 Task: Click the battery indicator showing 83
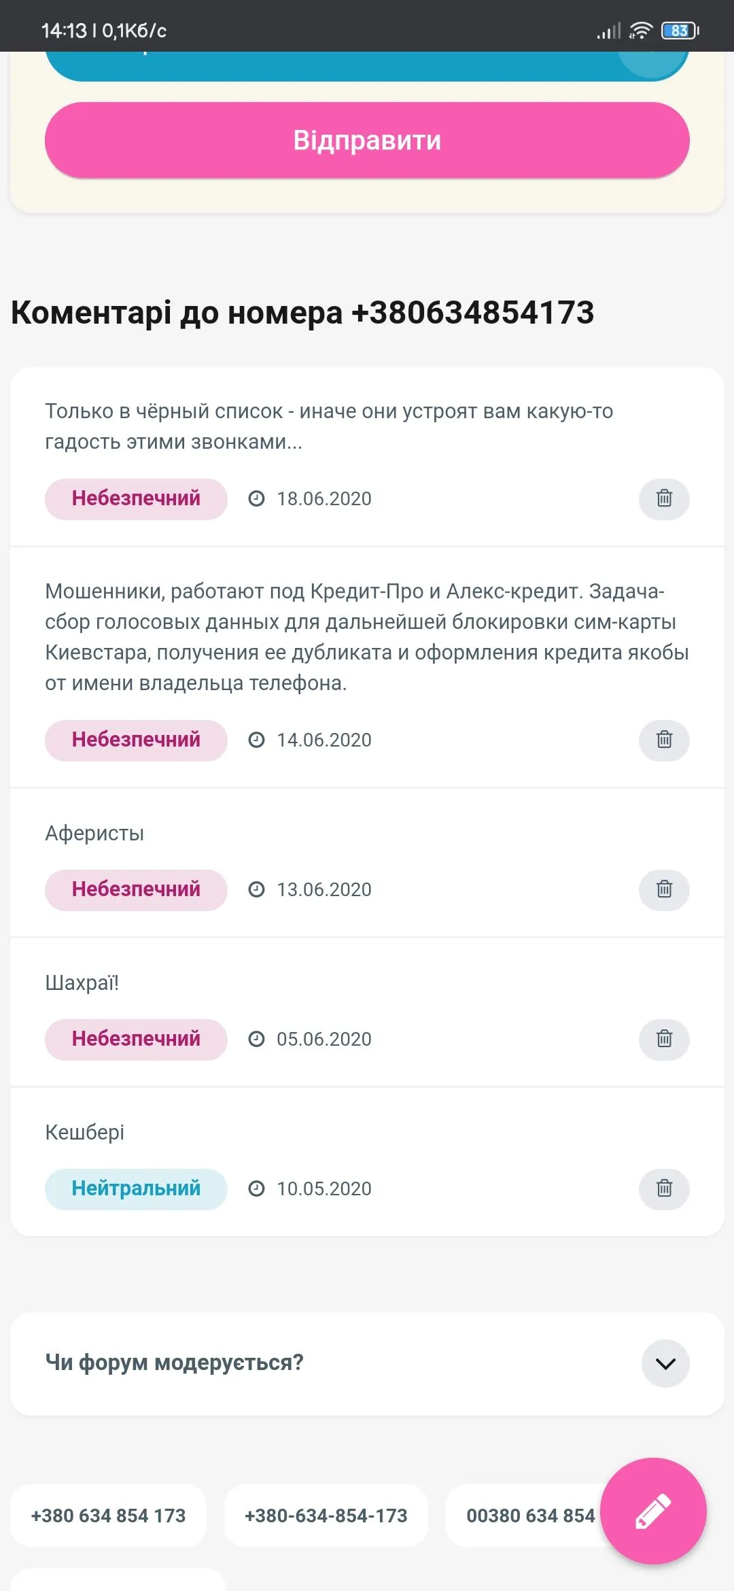pos(679,29)
